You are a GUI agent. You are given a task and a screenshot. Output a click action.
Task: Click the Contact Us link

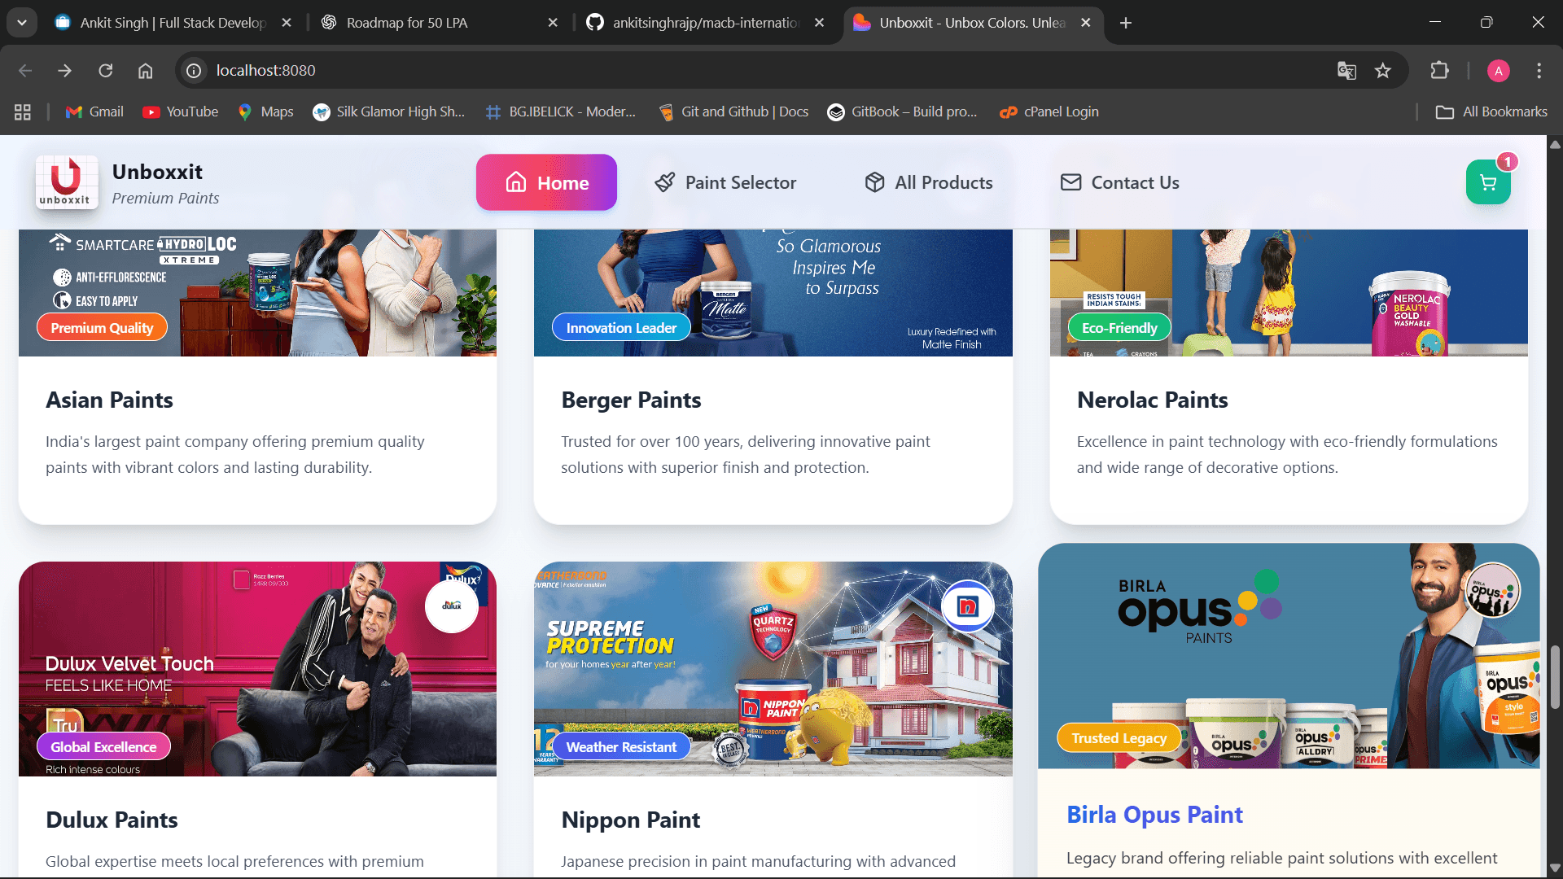1119,182
